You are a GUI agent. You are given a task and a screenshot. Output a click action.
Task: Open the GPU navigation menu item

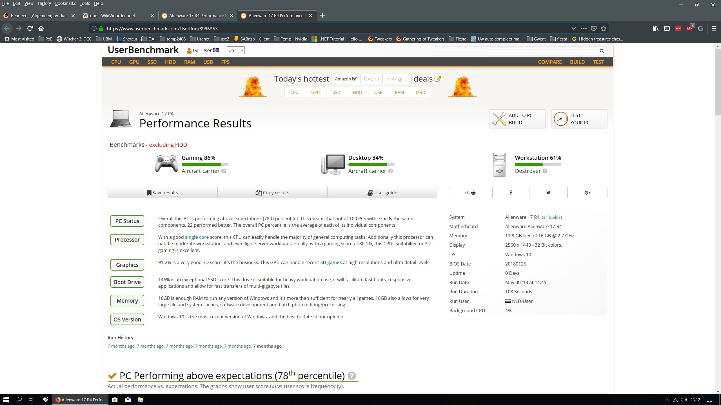(x=134, y=62)
